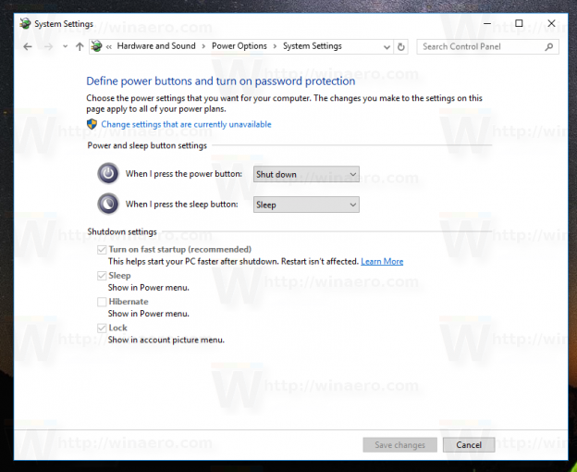The height and width of the screenshot is (472, 577).
Task: Toggle the Sleep checkbox
Action: tap(102, 276)
